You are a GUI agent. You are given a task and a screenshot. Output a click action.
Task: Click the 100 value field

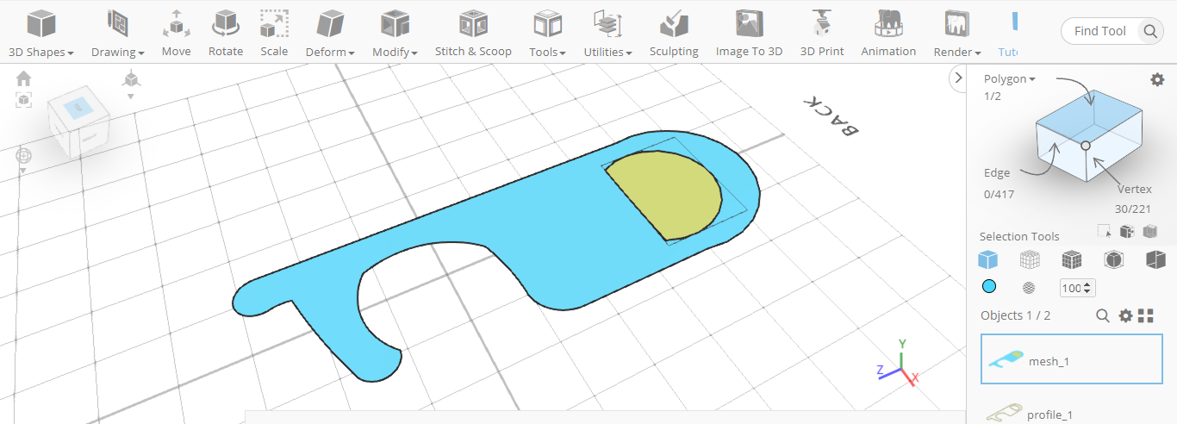coord(1072,288)
